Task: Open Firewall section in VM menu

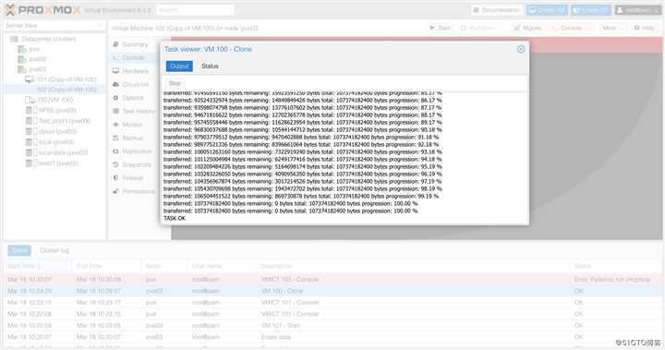Action: tap(132, 177)
